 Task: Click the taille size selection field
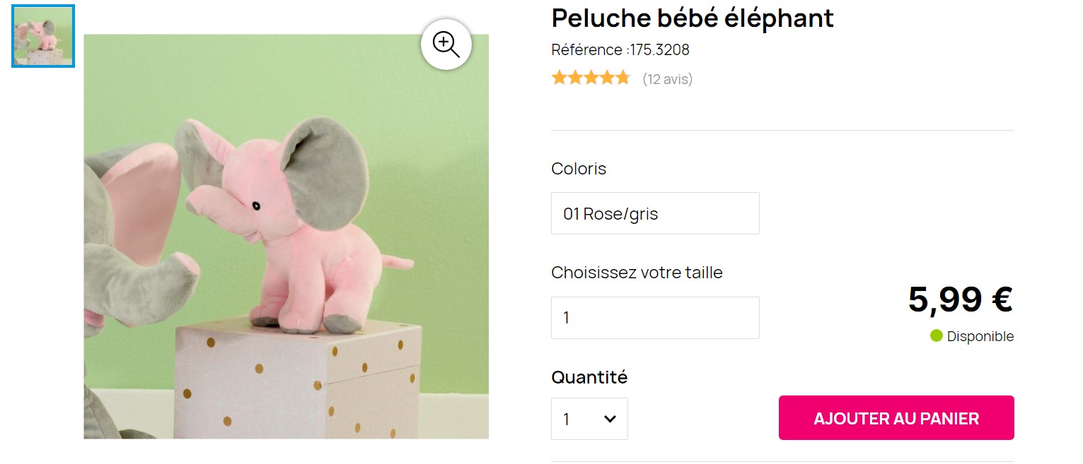(655, 318)
